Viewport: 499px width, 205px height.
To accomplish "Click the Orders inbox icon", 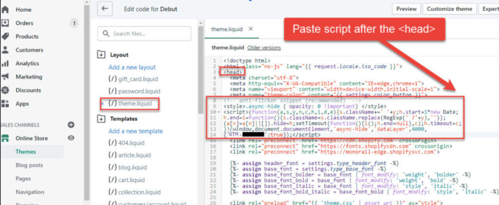I will 4,23.
